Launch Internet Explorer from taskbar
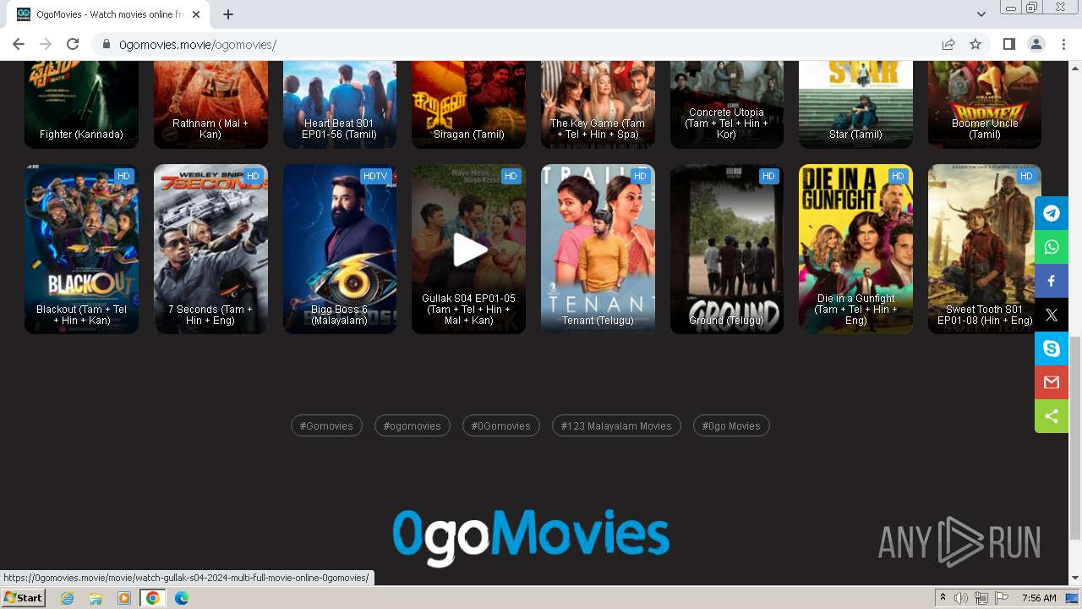The image size is (1082, 609). click(x=67, y=598)
